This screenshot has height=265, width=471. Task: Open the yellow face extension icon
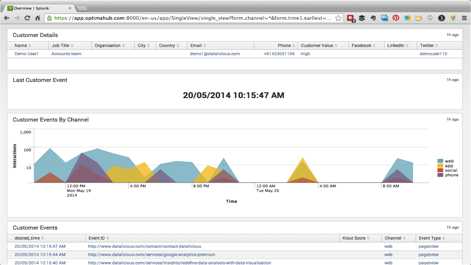(x=419, y=18)
